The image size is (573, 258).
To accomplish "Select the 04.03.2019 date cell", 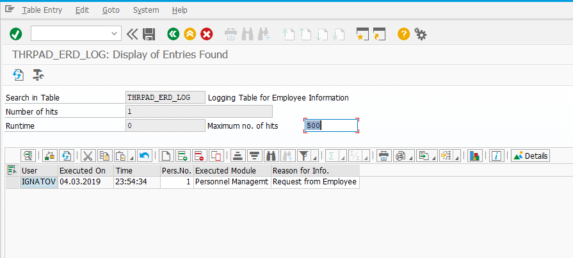I will (x=86, y=182).
